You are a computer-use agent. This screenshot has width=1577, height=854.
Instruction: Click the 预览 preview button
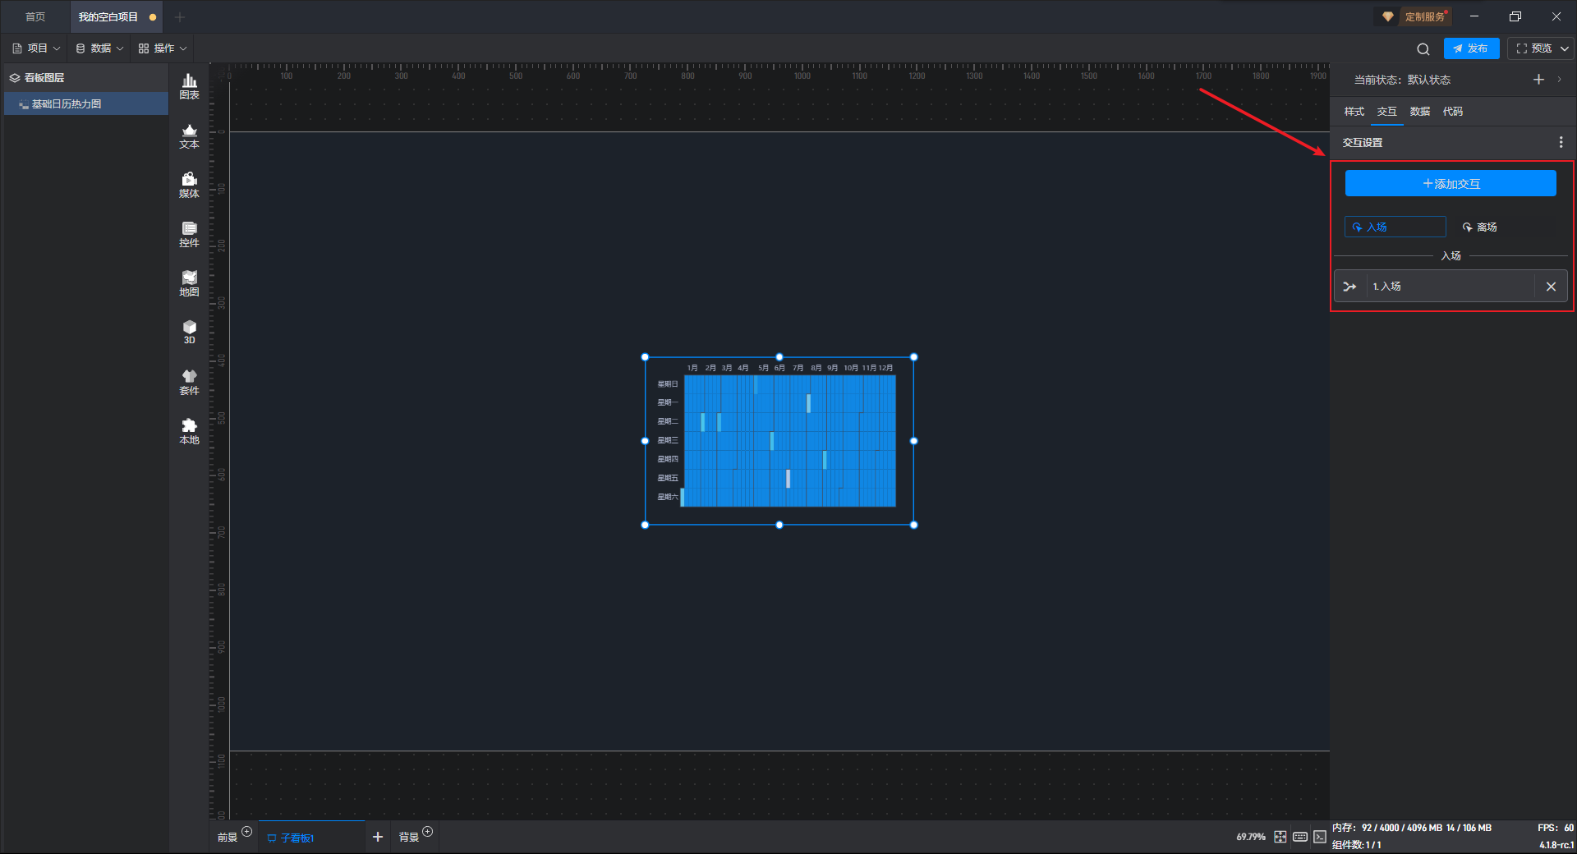pos(1534,48)
